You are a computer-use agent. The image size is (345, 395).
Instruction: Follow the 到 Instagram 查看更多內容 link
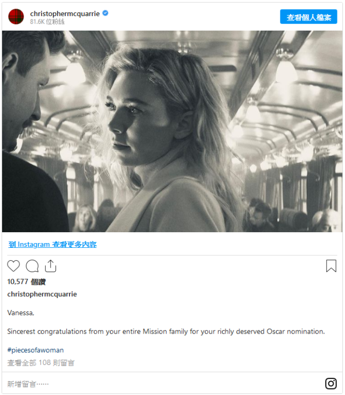click(52, 244)
